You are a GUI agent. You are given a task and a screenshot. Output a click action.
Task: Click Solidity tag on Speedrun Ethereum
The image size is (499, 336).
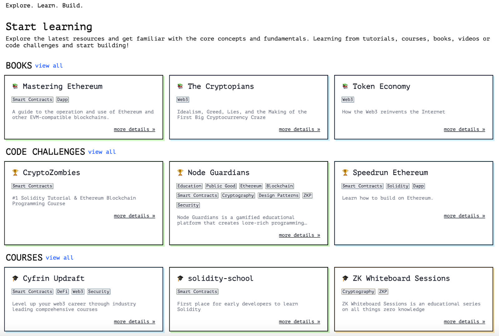(x=398, y=186)
